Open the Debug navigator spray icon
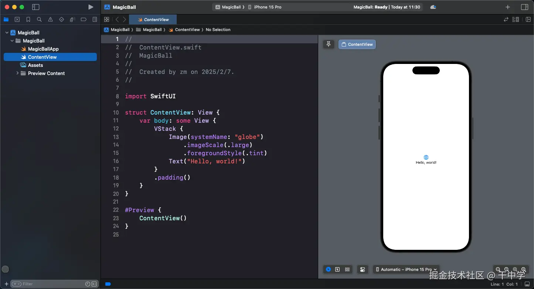The image size is (534, 289). pyautogui.click(x=72, y=20)
